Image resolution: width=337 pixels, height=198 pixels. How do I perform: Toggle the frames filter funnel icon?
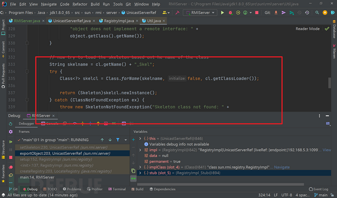pyautogui.click(x=118, y=140)
